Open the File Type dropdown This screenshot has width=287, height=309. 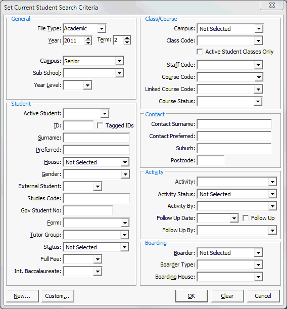pos(102,29)
